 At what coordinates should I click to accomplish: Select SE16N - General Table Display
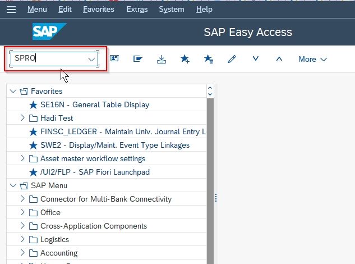click(x=95, y=105)
